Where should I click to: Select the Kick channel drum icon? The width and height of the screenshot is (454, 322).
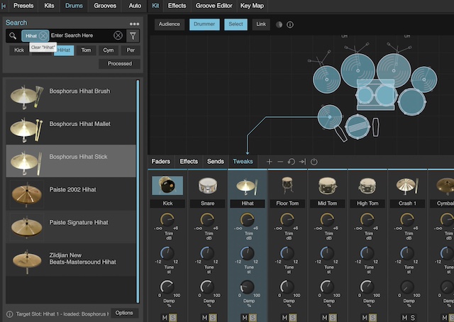pos(167,186)
